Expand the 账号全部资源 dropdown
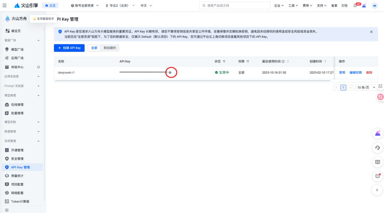The width and height of the screenshot is (384, 213). pyautogui.click(x=85, y=6)
